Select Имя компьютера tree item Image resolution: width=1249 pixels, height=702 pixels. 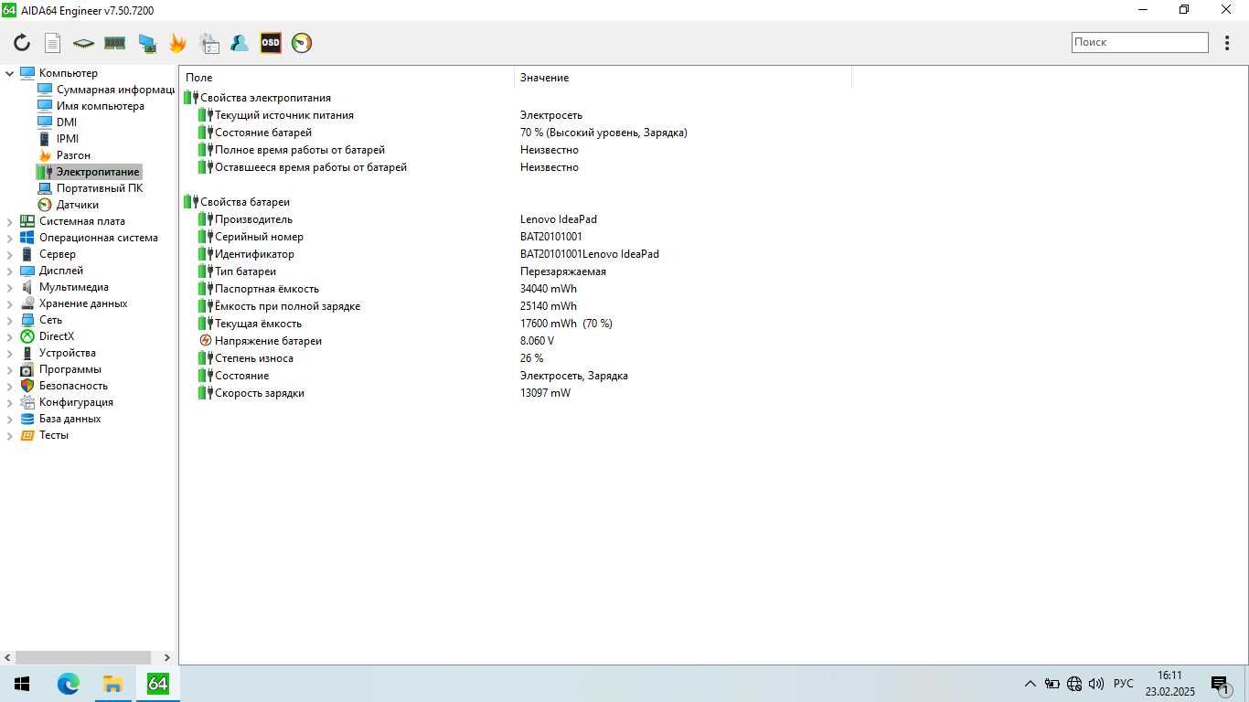[x=101, y=106]
